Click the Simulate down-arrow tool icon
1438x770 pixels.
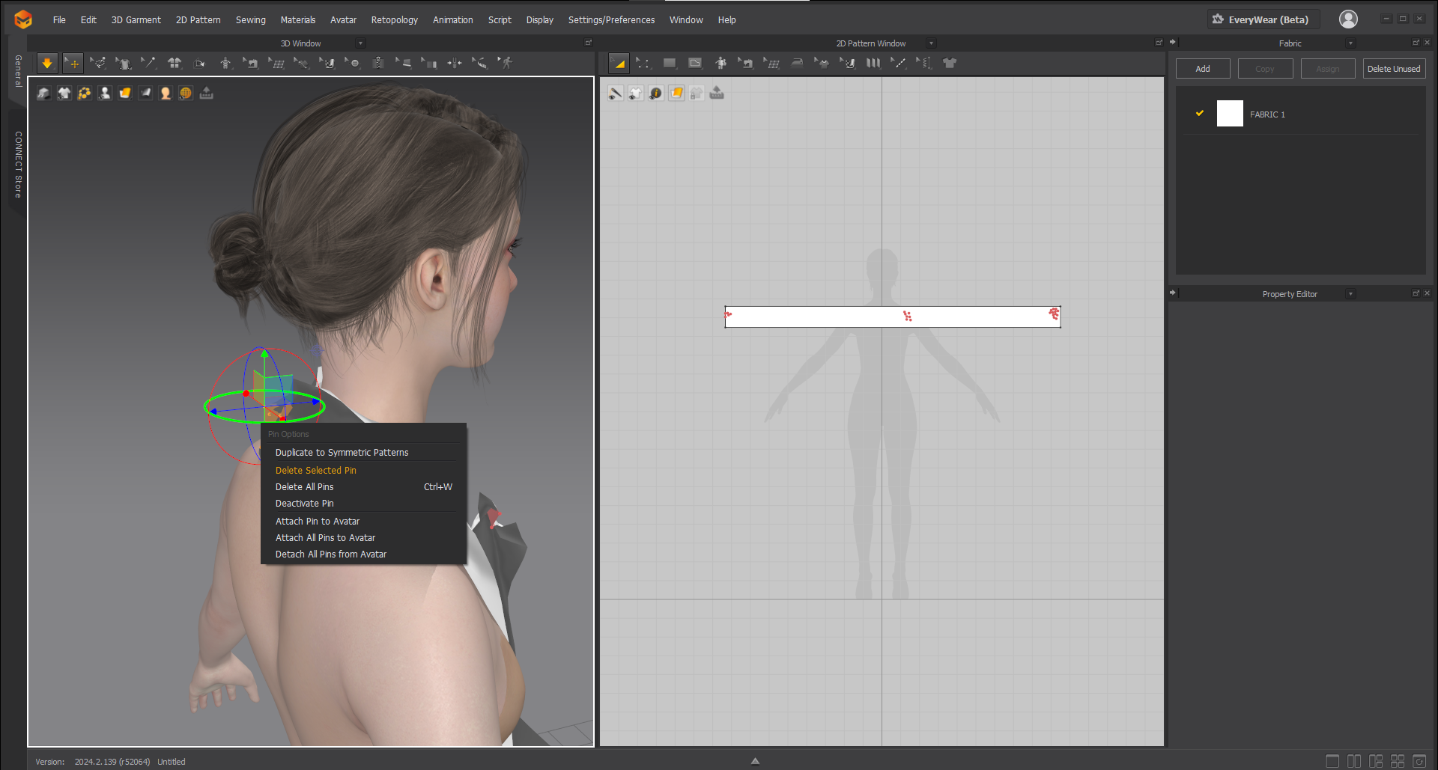[x=47, y=64]
